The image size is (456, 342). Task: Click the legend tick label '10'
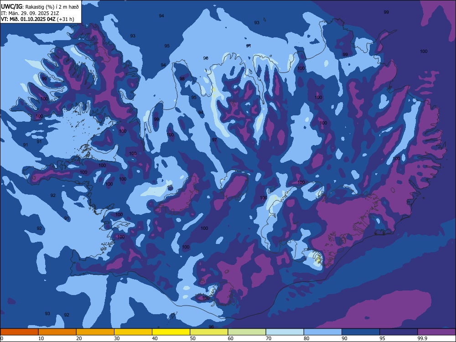point(41,338)
